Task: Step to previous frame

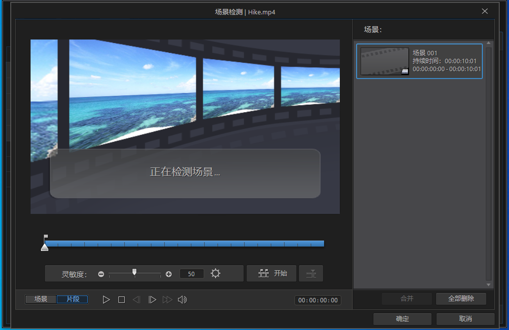Action: (x=137, y=299)
